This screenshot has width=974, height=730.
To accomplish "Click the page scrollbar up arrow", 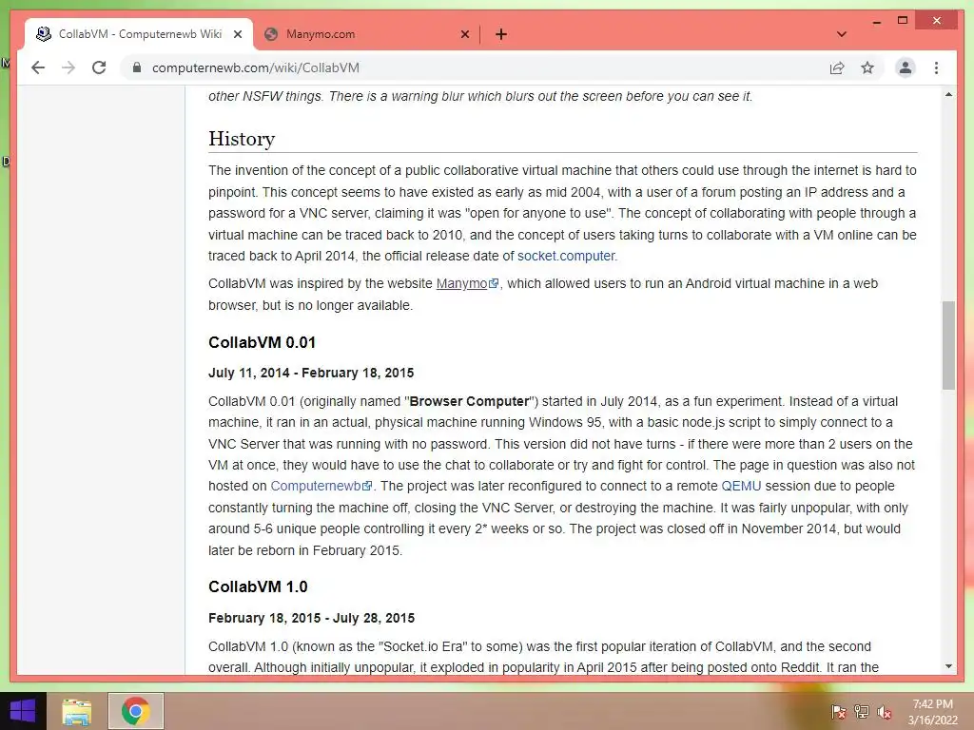I will coord(948,95).
